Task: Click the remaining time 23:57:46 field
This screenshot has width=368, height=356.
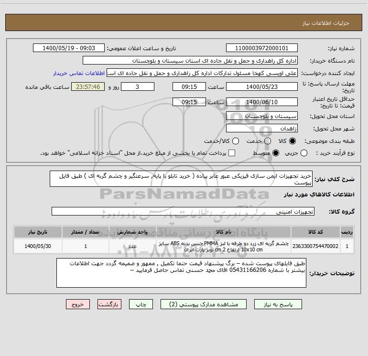Action: click(88, 86)
